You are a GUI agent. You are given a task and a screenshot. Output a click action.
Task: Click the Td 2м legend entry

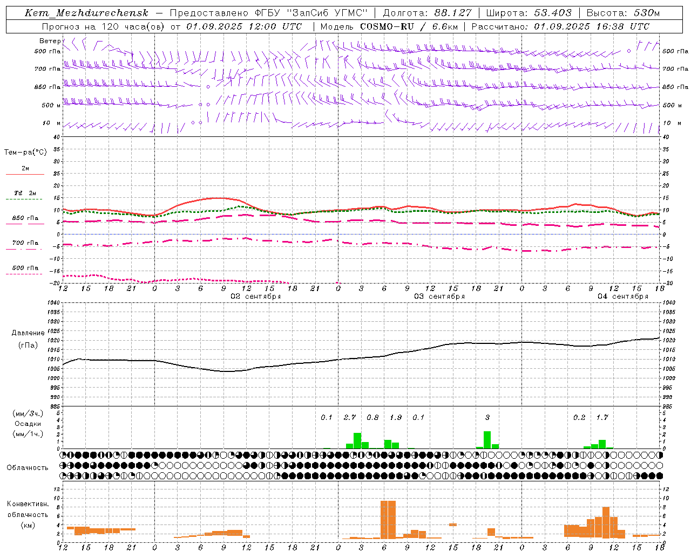tap(25, 193)
